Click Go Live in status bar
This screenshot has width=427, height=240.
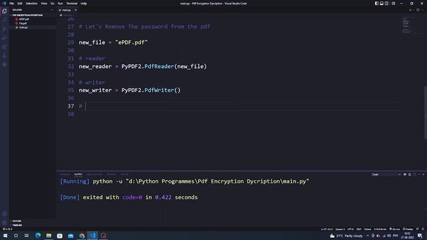click(394, 229)
